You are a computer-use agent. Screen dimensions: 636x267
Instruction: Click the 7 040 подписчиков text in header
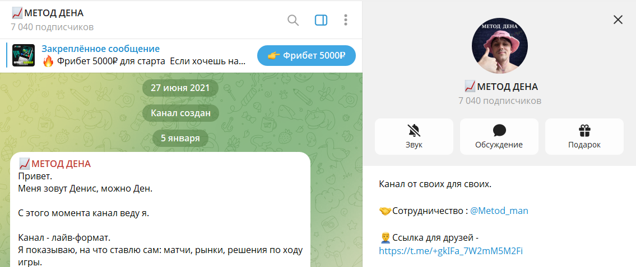52,27
